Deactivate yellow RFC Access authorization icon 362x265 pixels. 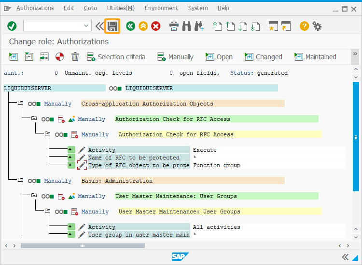pyautogui.click(x=74, y=134)
